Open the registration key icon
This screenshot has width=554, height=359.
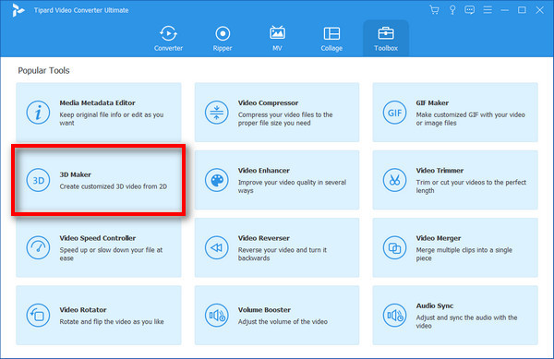[x=452, y=10]
